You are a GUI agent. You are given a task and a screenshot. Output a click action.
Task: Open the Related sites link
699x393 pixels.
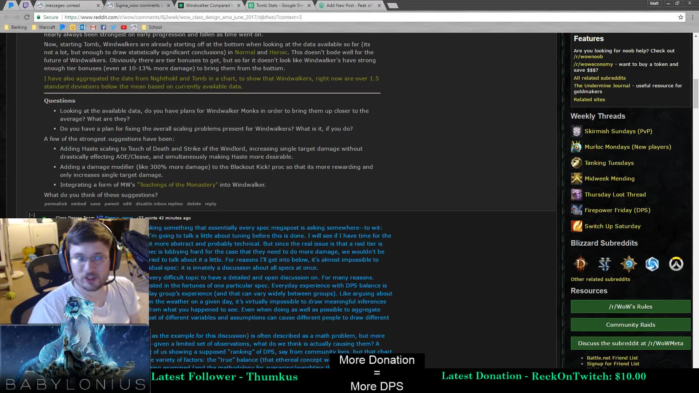[589, 99]
